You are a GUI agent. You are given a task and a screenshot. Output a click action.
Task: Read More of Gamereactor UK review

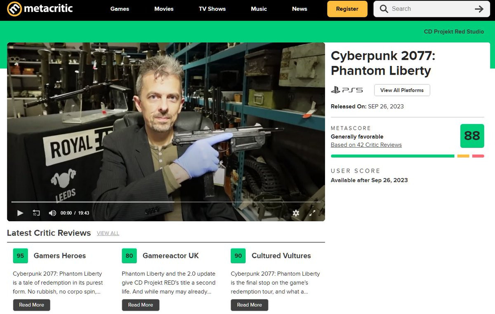(140, 305)
